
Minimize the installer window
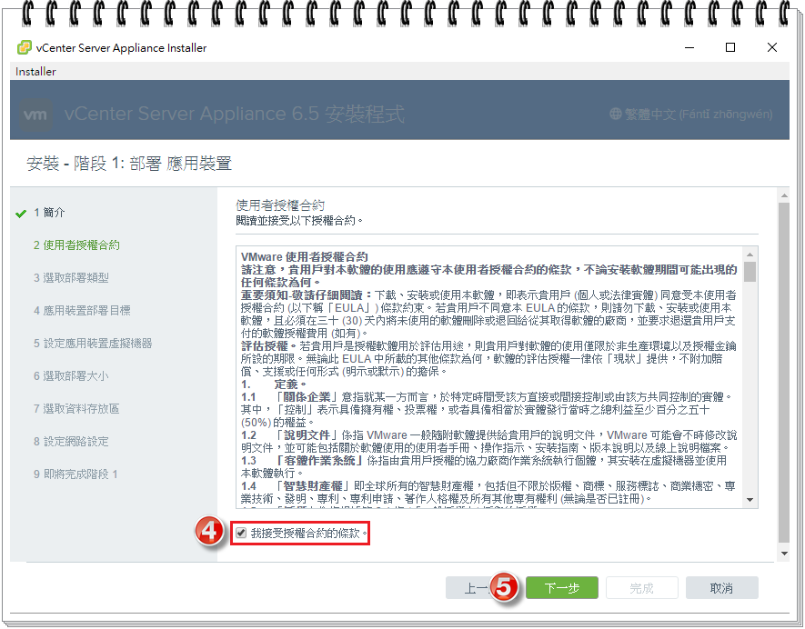coord(689,47)
